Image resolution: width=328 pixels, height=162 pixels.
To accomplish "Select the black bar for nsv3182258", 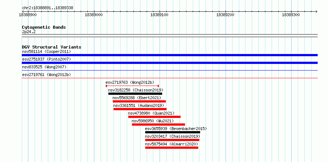I will tap(135, 94).
